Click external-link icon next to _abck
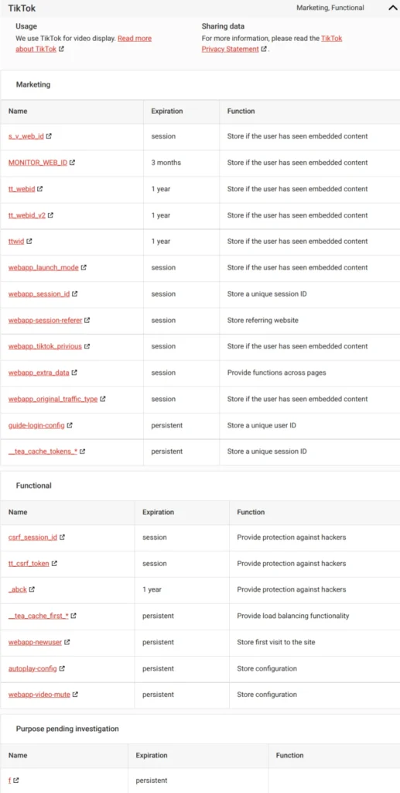The width and height of the screenshot is (400, 793). [32, 589]
